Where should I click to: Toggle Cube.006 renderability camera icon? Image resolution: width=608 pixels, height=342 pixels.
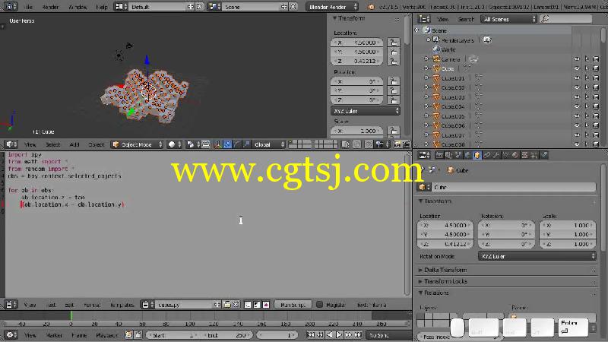(x=596, y=125)
